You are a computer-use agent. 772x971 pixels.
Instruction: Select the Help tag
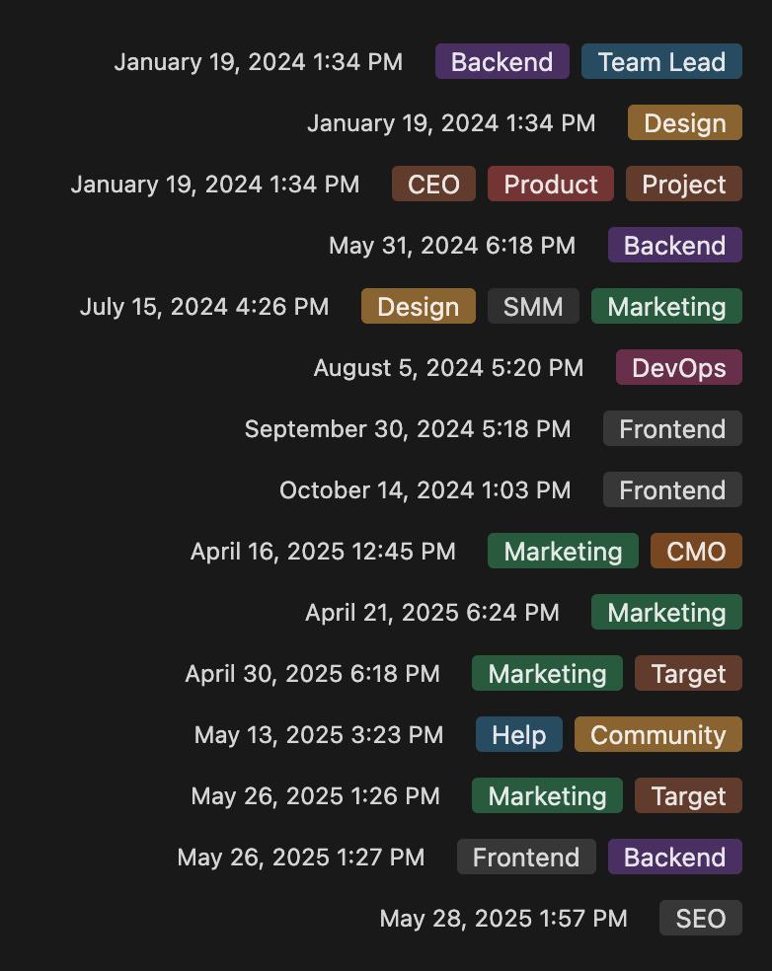[518, 734]
